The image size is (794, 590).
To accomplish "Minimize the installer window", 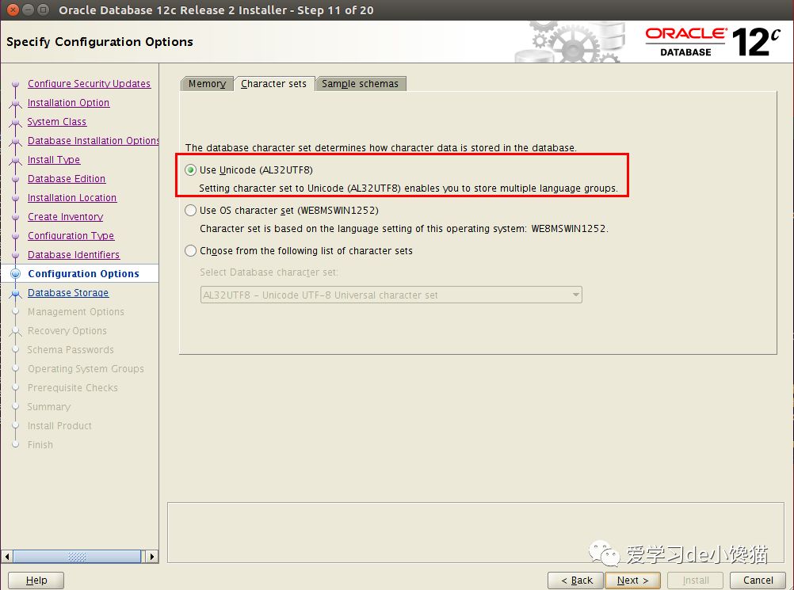I will pos(29,10).
